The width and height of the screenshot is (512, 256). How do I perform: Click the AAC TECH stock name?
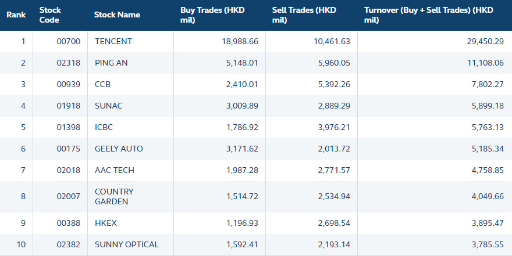click(x=113, y=170)
